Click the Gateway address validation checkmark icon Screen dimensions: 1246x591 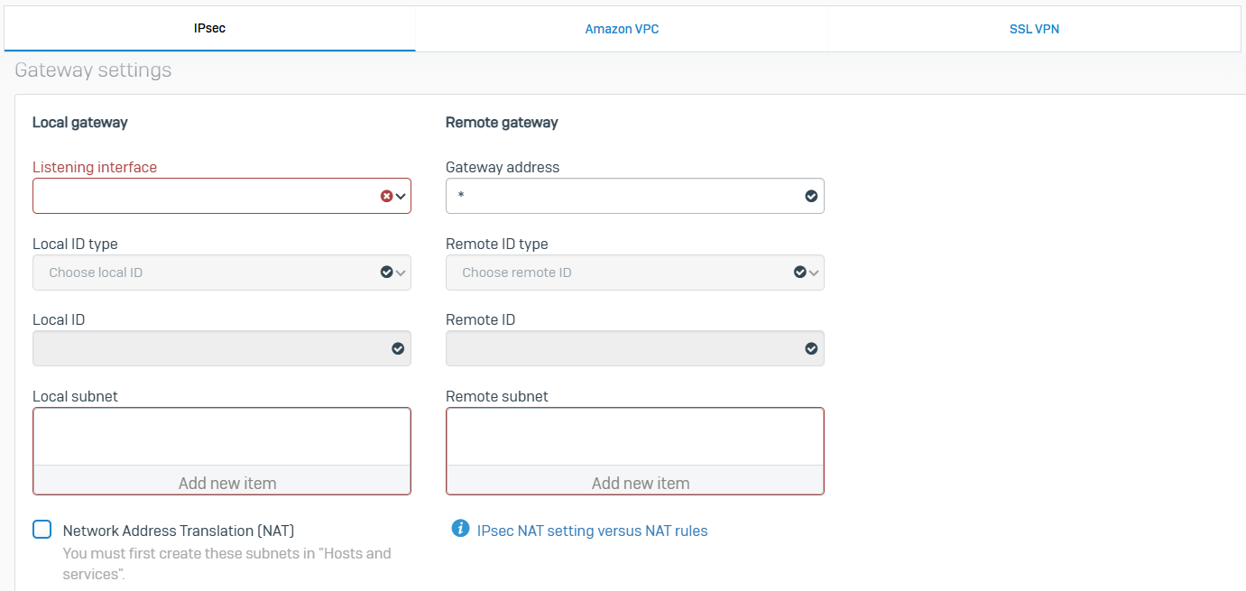point(811,196)
